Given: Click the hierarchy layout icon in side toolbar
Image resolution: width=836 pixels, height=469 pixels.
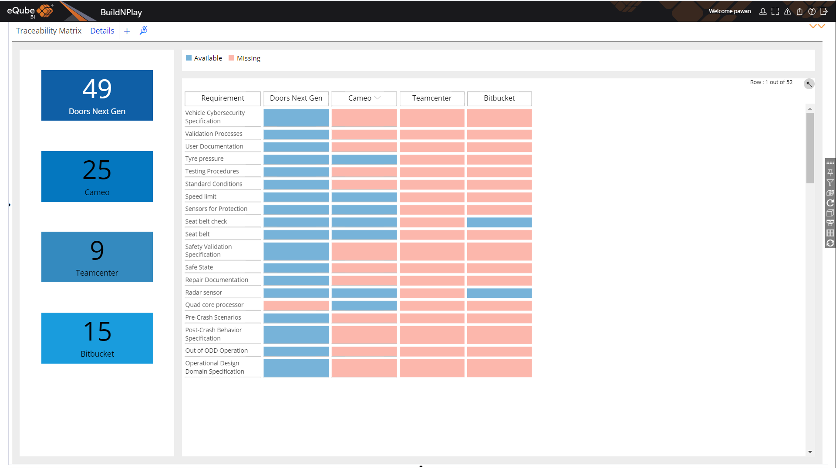Looking at the screenshot, I should (x=830, y=223).
